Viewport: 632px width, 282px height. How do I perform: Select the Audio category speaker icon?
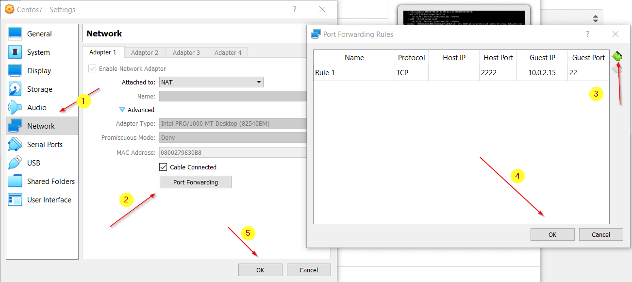click(x=15, y=107)
